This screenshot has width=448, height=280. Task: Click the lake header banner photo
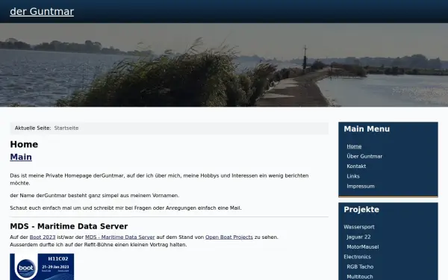tap(224, 65)
